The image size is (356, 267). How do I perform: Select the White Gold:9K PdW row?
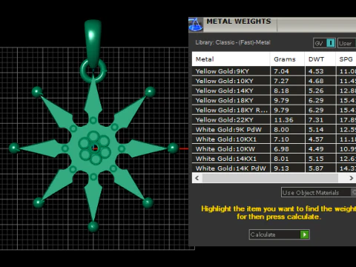[x=274, y=130]
